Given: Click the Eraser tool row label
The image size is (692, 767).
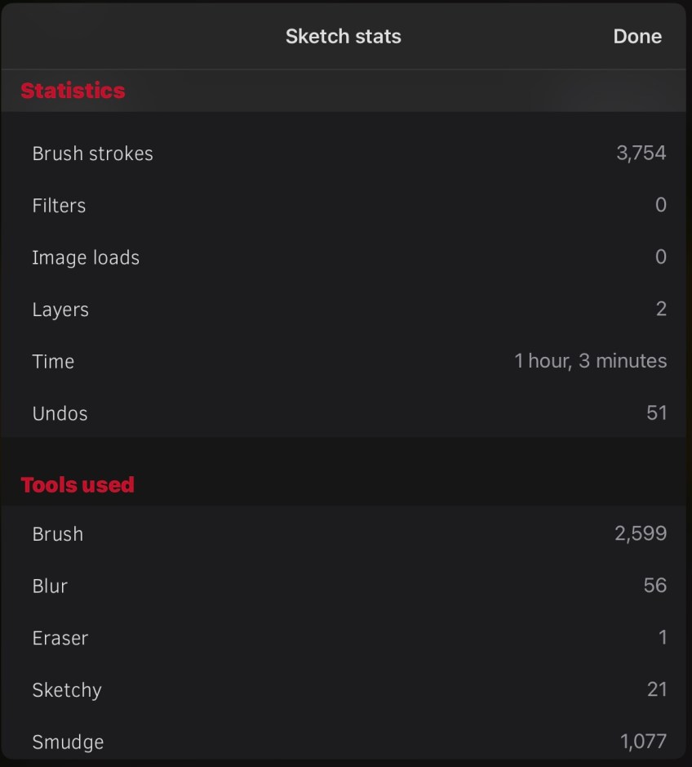Looking at the screenshot, I should click(x=60, y=638).
